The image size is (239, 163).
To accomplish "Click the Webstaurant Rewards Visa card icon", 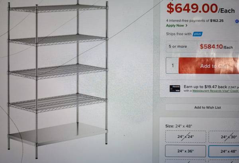I will click(x=175, y=89).
